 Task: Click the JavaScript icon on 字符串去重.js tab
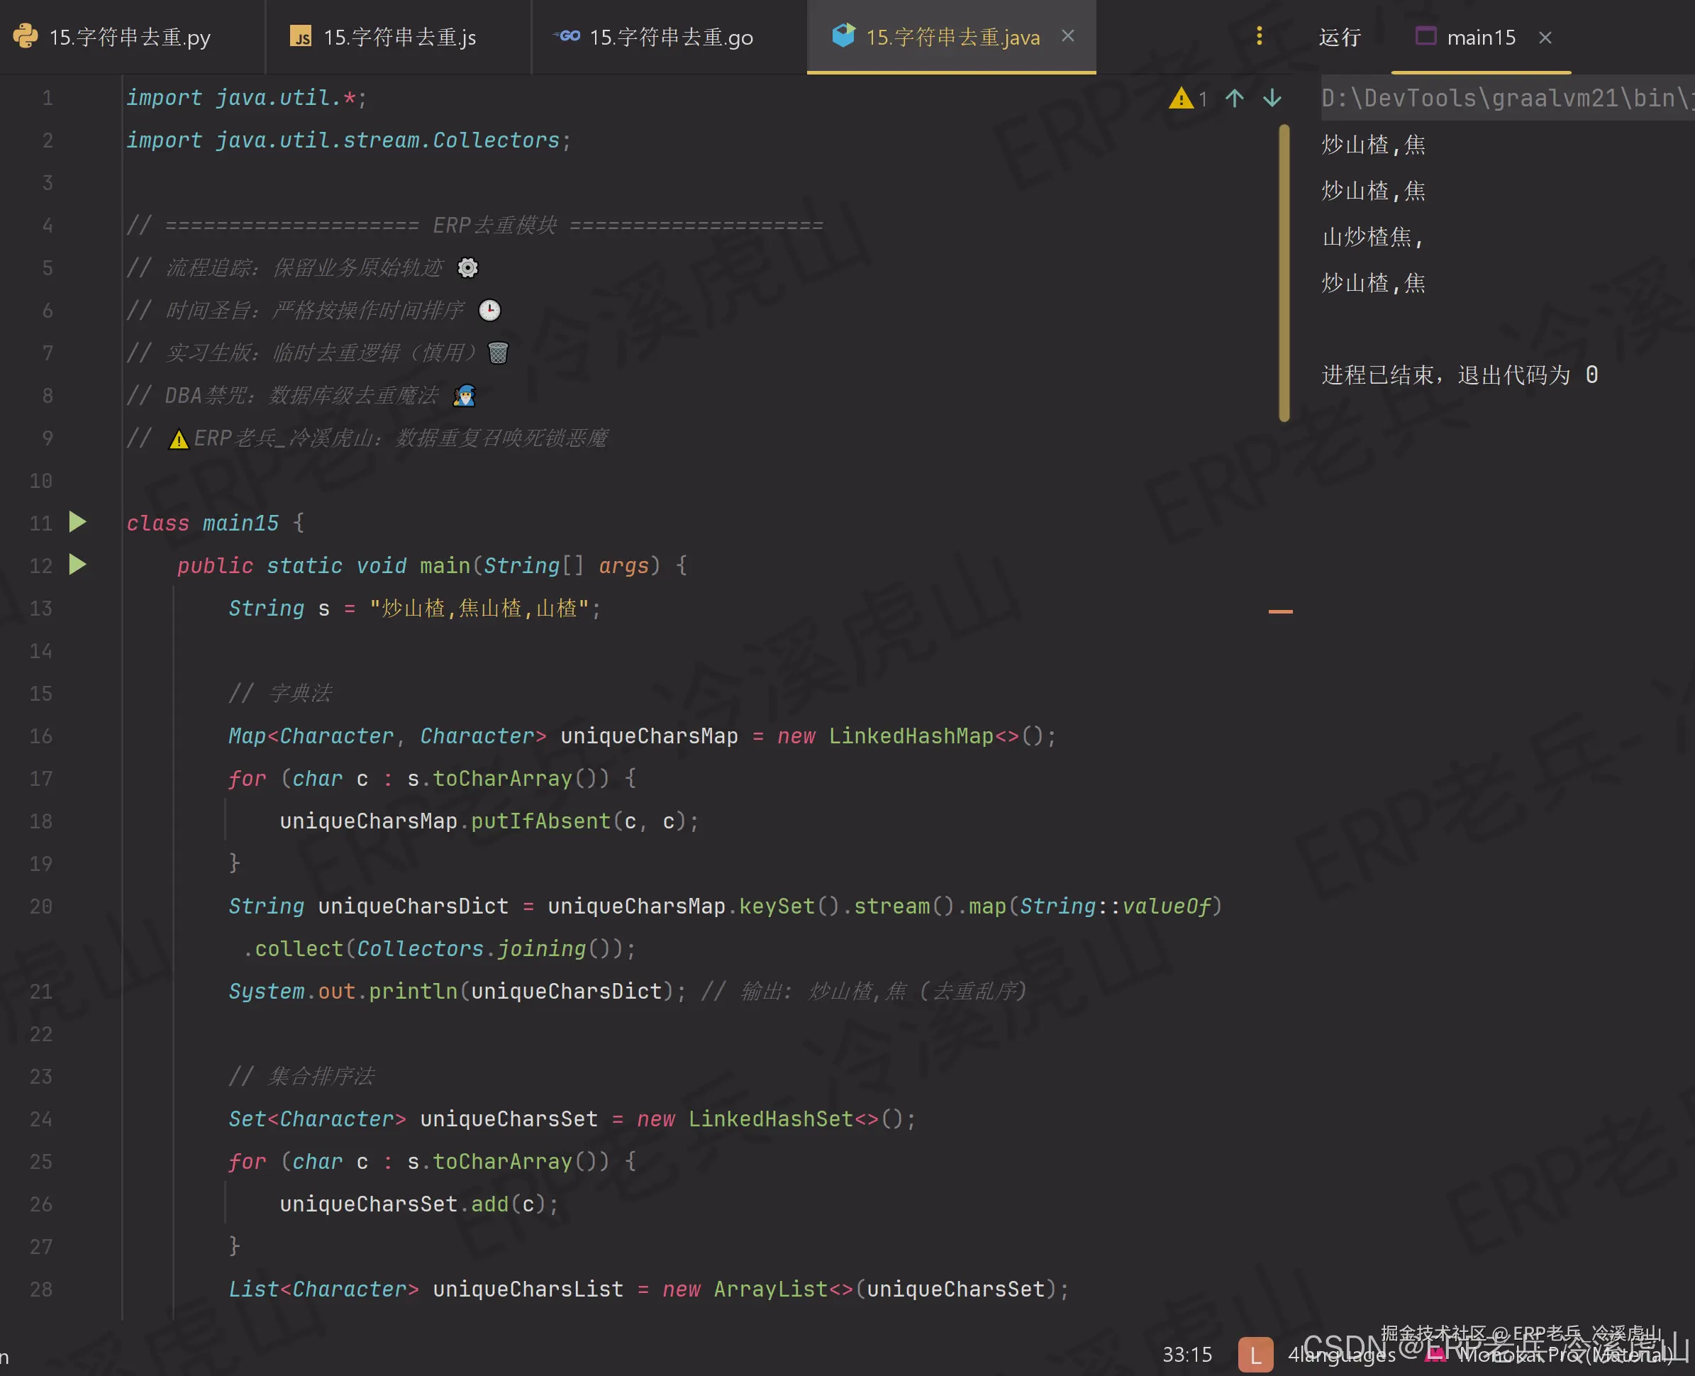click(x=301, y=35)
